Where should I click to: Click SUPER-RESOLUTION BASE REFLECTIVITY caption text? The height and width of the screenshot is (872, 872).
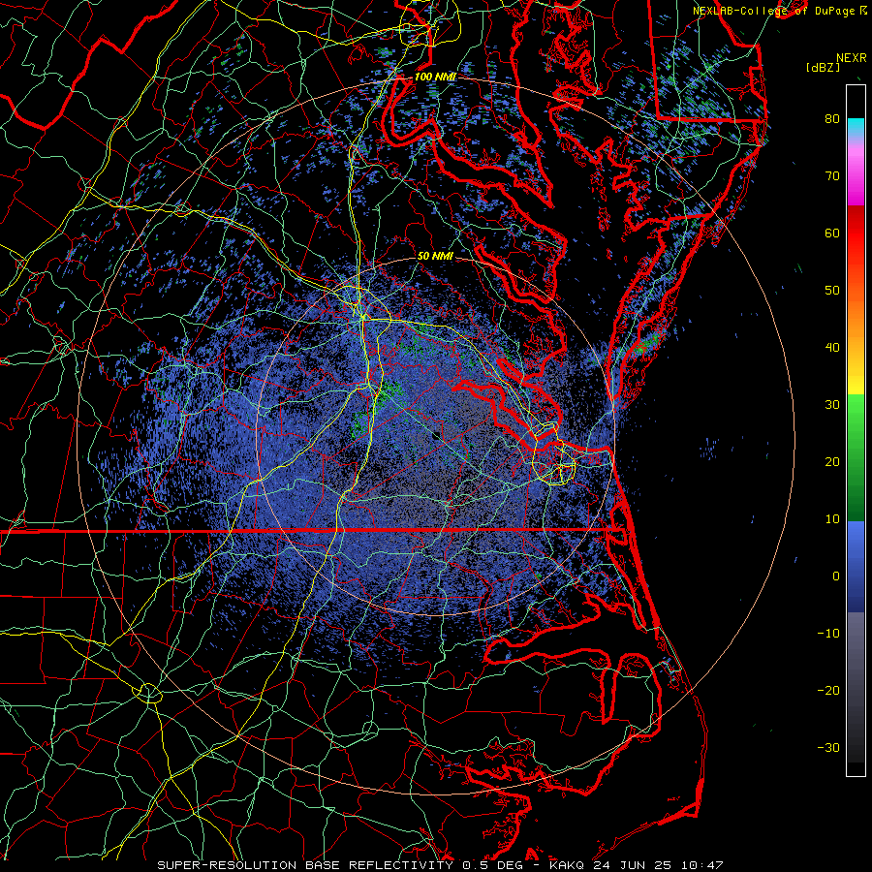(x=305, y=865)
